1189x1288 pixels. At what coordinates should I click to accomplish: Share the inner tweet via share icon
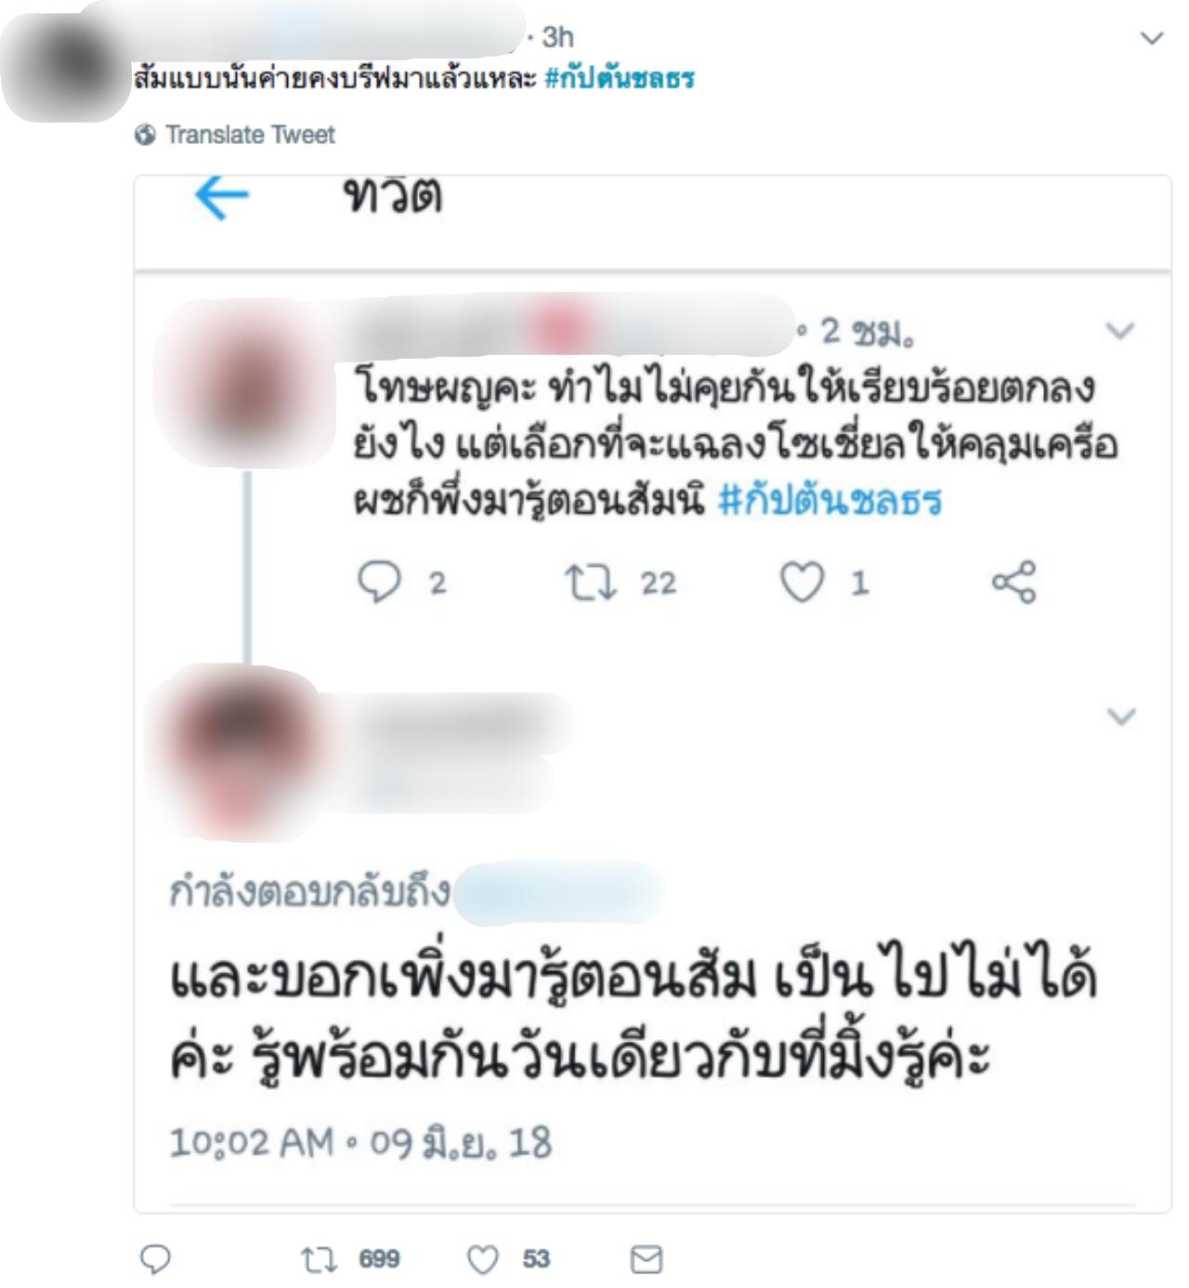(x=1013, y=583)
